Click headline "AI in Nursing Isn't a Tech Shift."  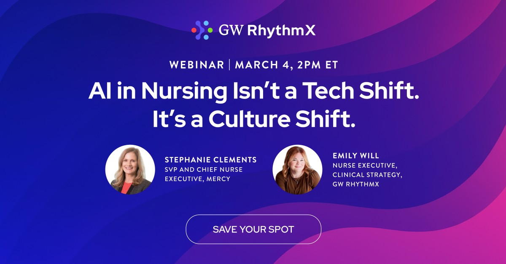[253, 91]
